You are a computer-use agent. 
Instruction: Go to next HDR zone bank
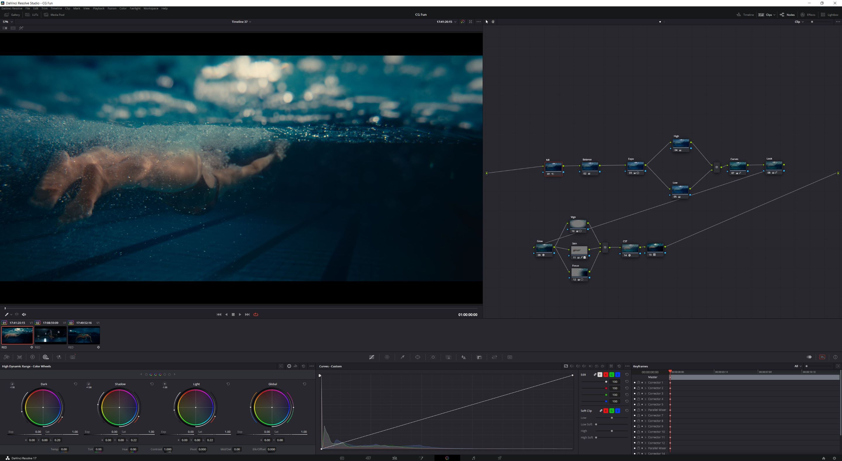pyautogui.click(x=175, y=374)
